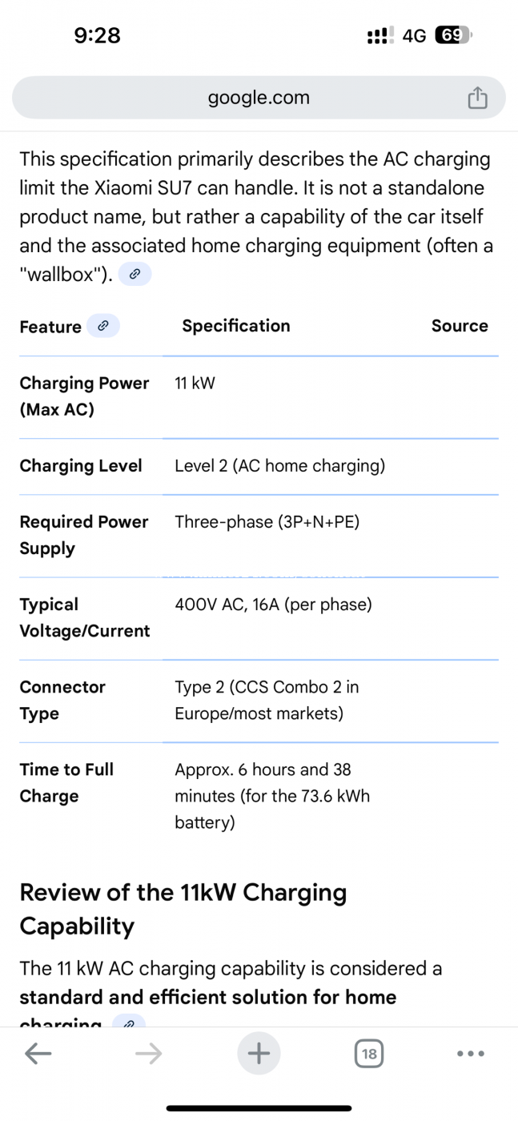Go back with the left arrow
The width and height of the screenshot is (518, 1121).
click(x=38, y=1054)
